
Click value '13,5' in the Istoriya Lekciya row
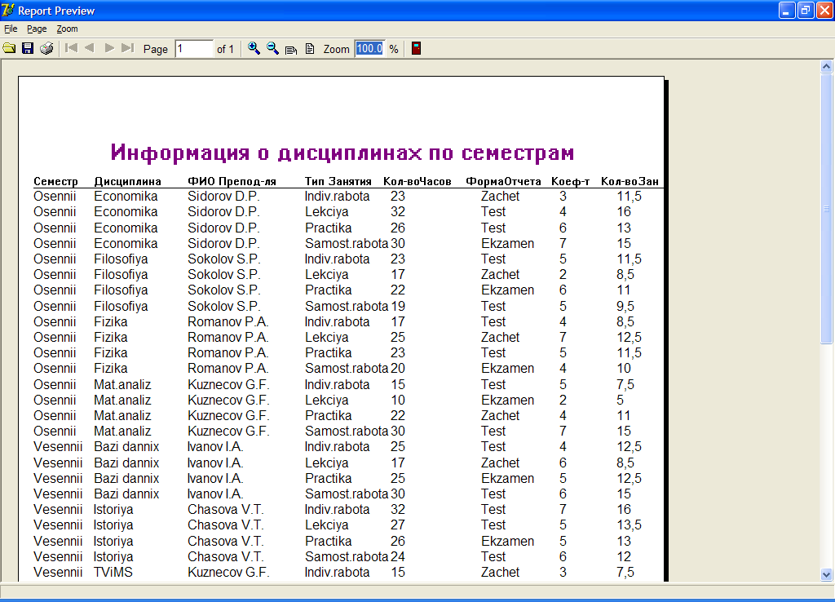pyautogui.click(x=629, y=525)
